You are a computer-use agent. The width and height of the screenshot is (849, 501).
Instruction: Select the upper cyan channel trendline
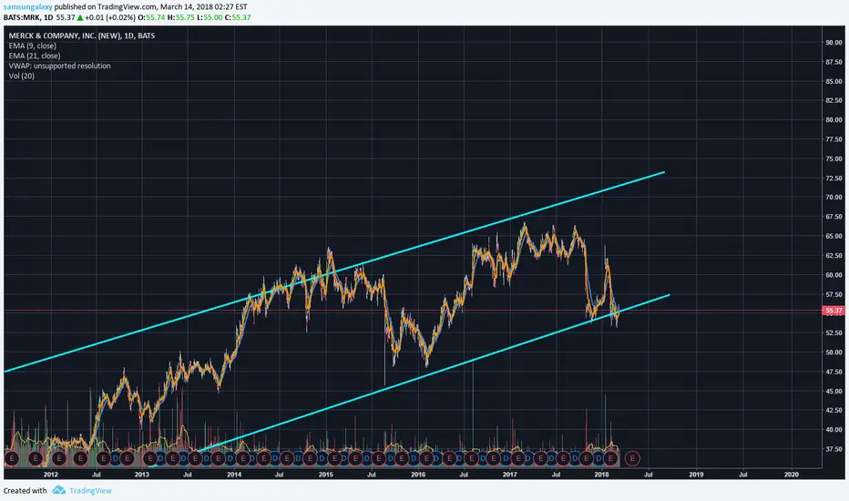click(x=333, y=271)
